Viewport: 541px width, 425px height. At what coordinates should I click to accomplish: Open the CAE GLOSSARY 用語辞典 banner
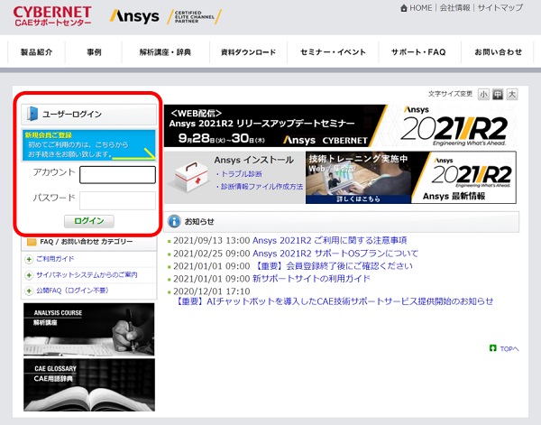[89, 385]
